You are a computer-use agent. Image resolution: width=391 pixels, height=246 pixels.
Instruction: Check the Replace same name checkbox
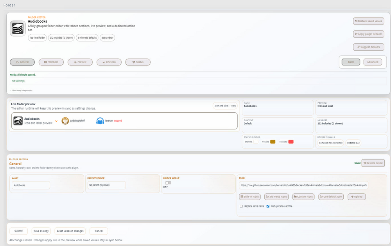click(241, 206)
